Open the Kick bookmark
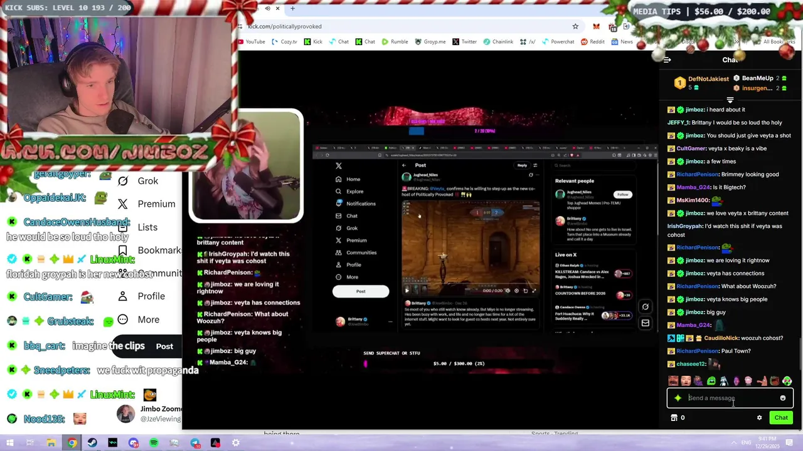The height and width of the screenshot is (451, 803). (x=313, y=42)
